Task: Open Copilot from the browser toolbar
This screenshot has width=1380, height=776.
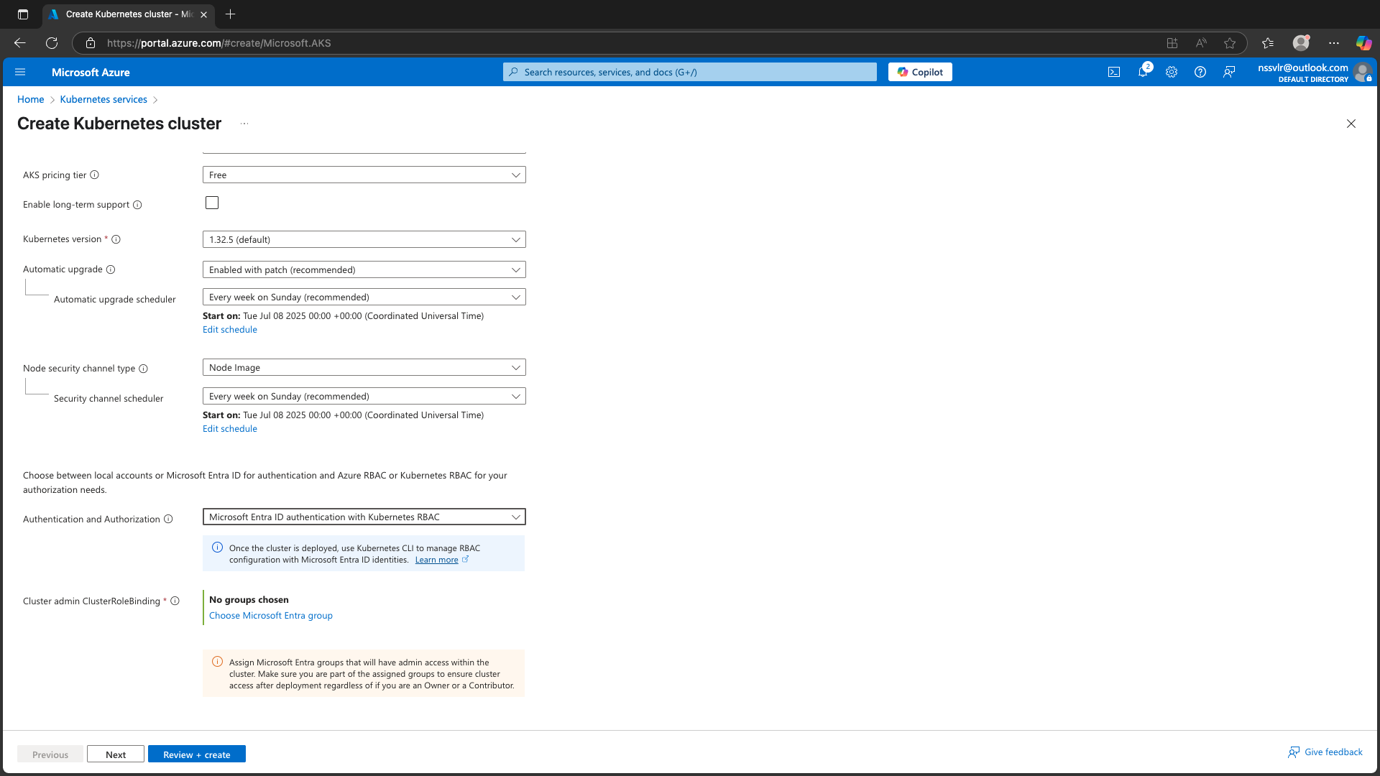Action: pos(1363,43)
